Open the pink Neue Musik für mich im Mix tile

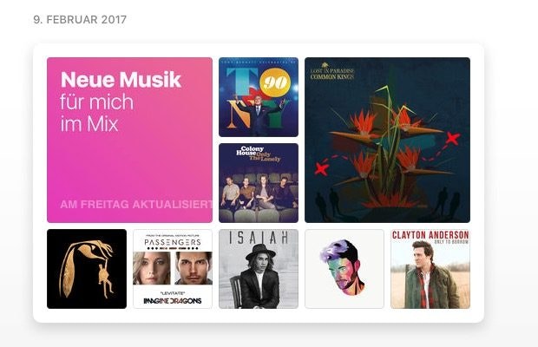pos(129,140)
